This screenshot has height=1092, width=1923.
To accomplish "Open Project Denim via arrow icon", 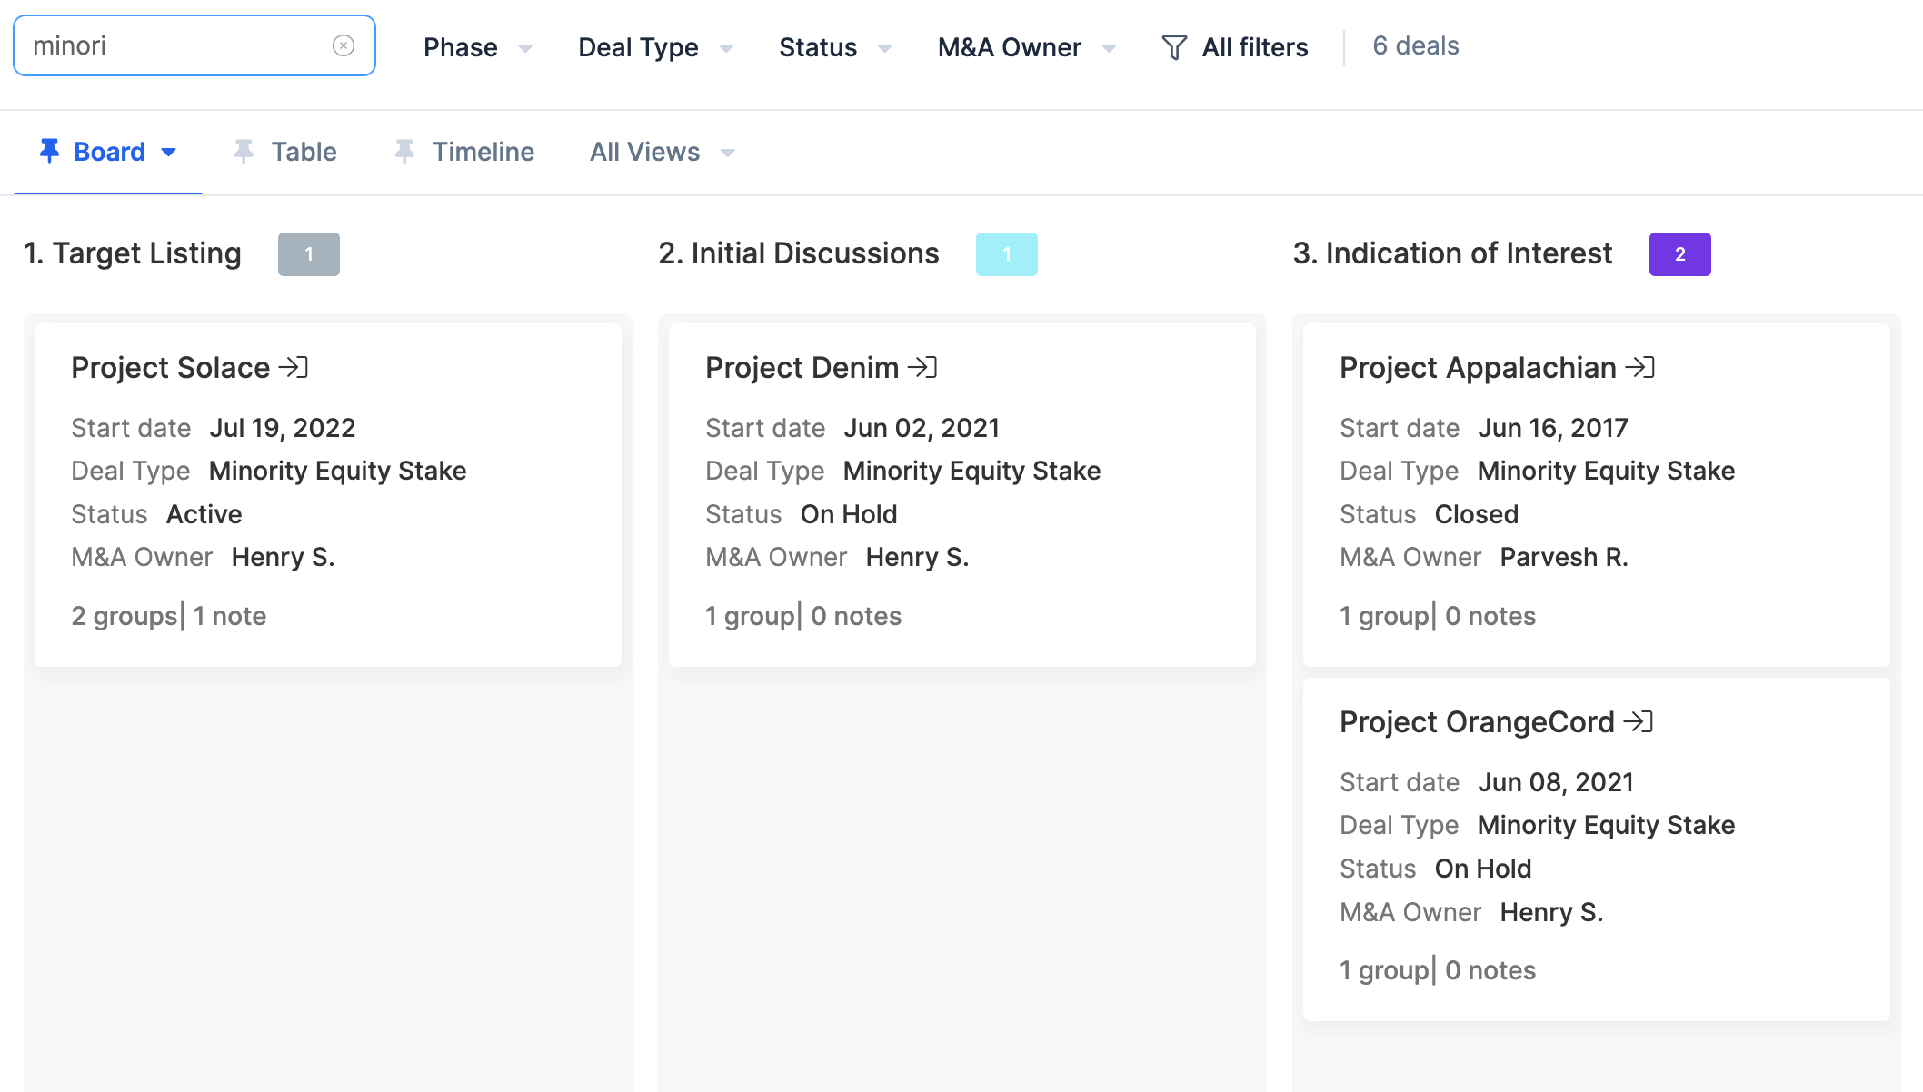I will click(922, 367).
